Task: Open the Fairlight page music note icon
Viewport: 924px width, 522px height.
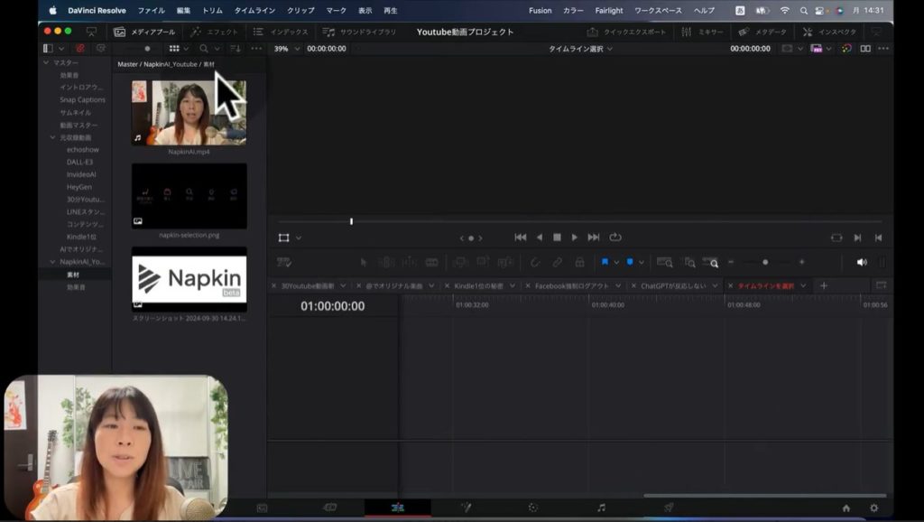Action: [601, 508]
